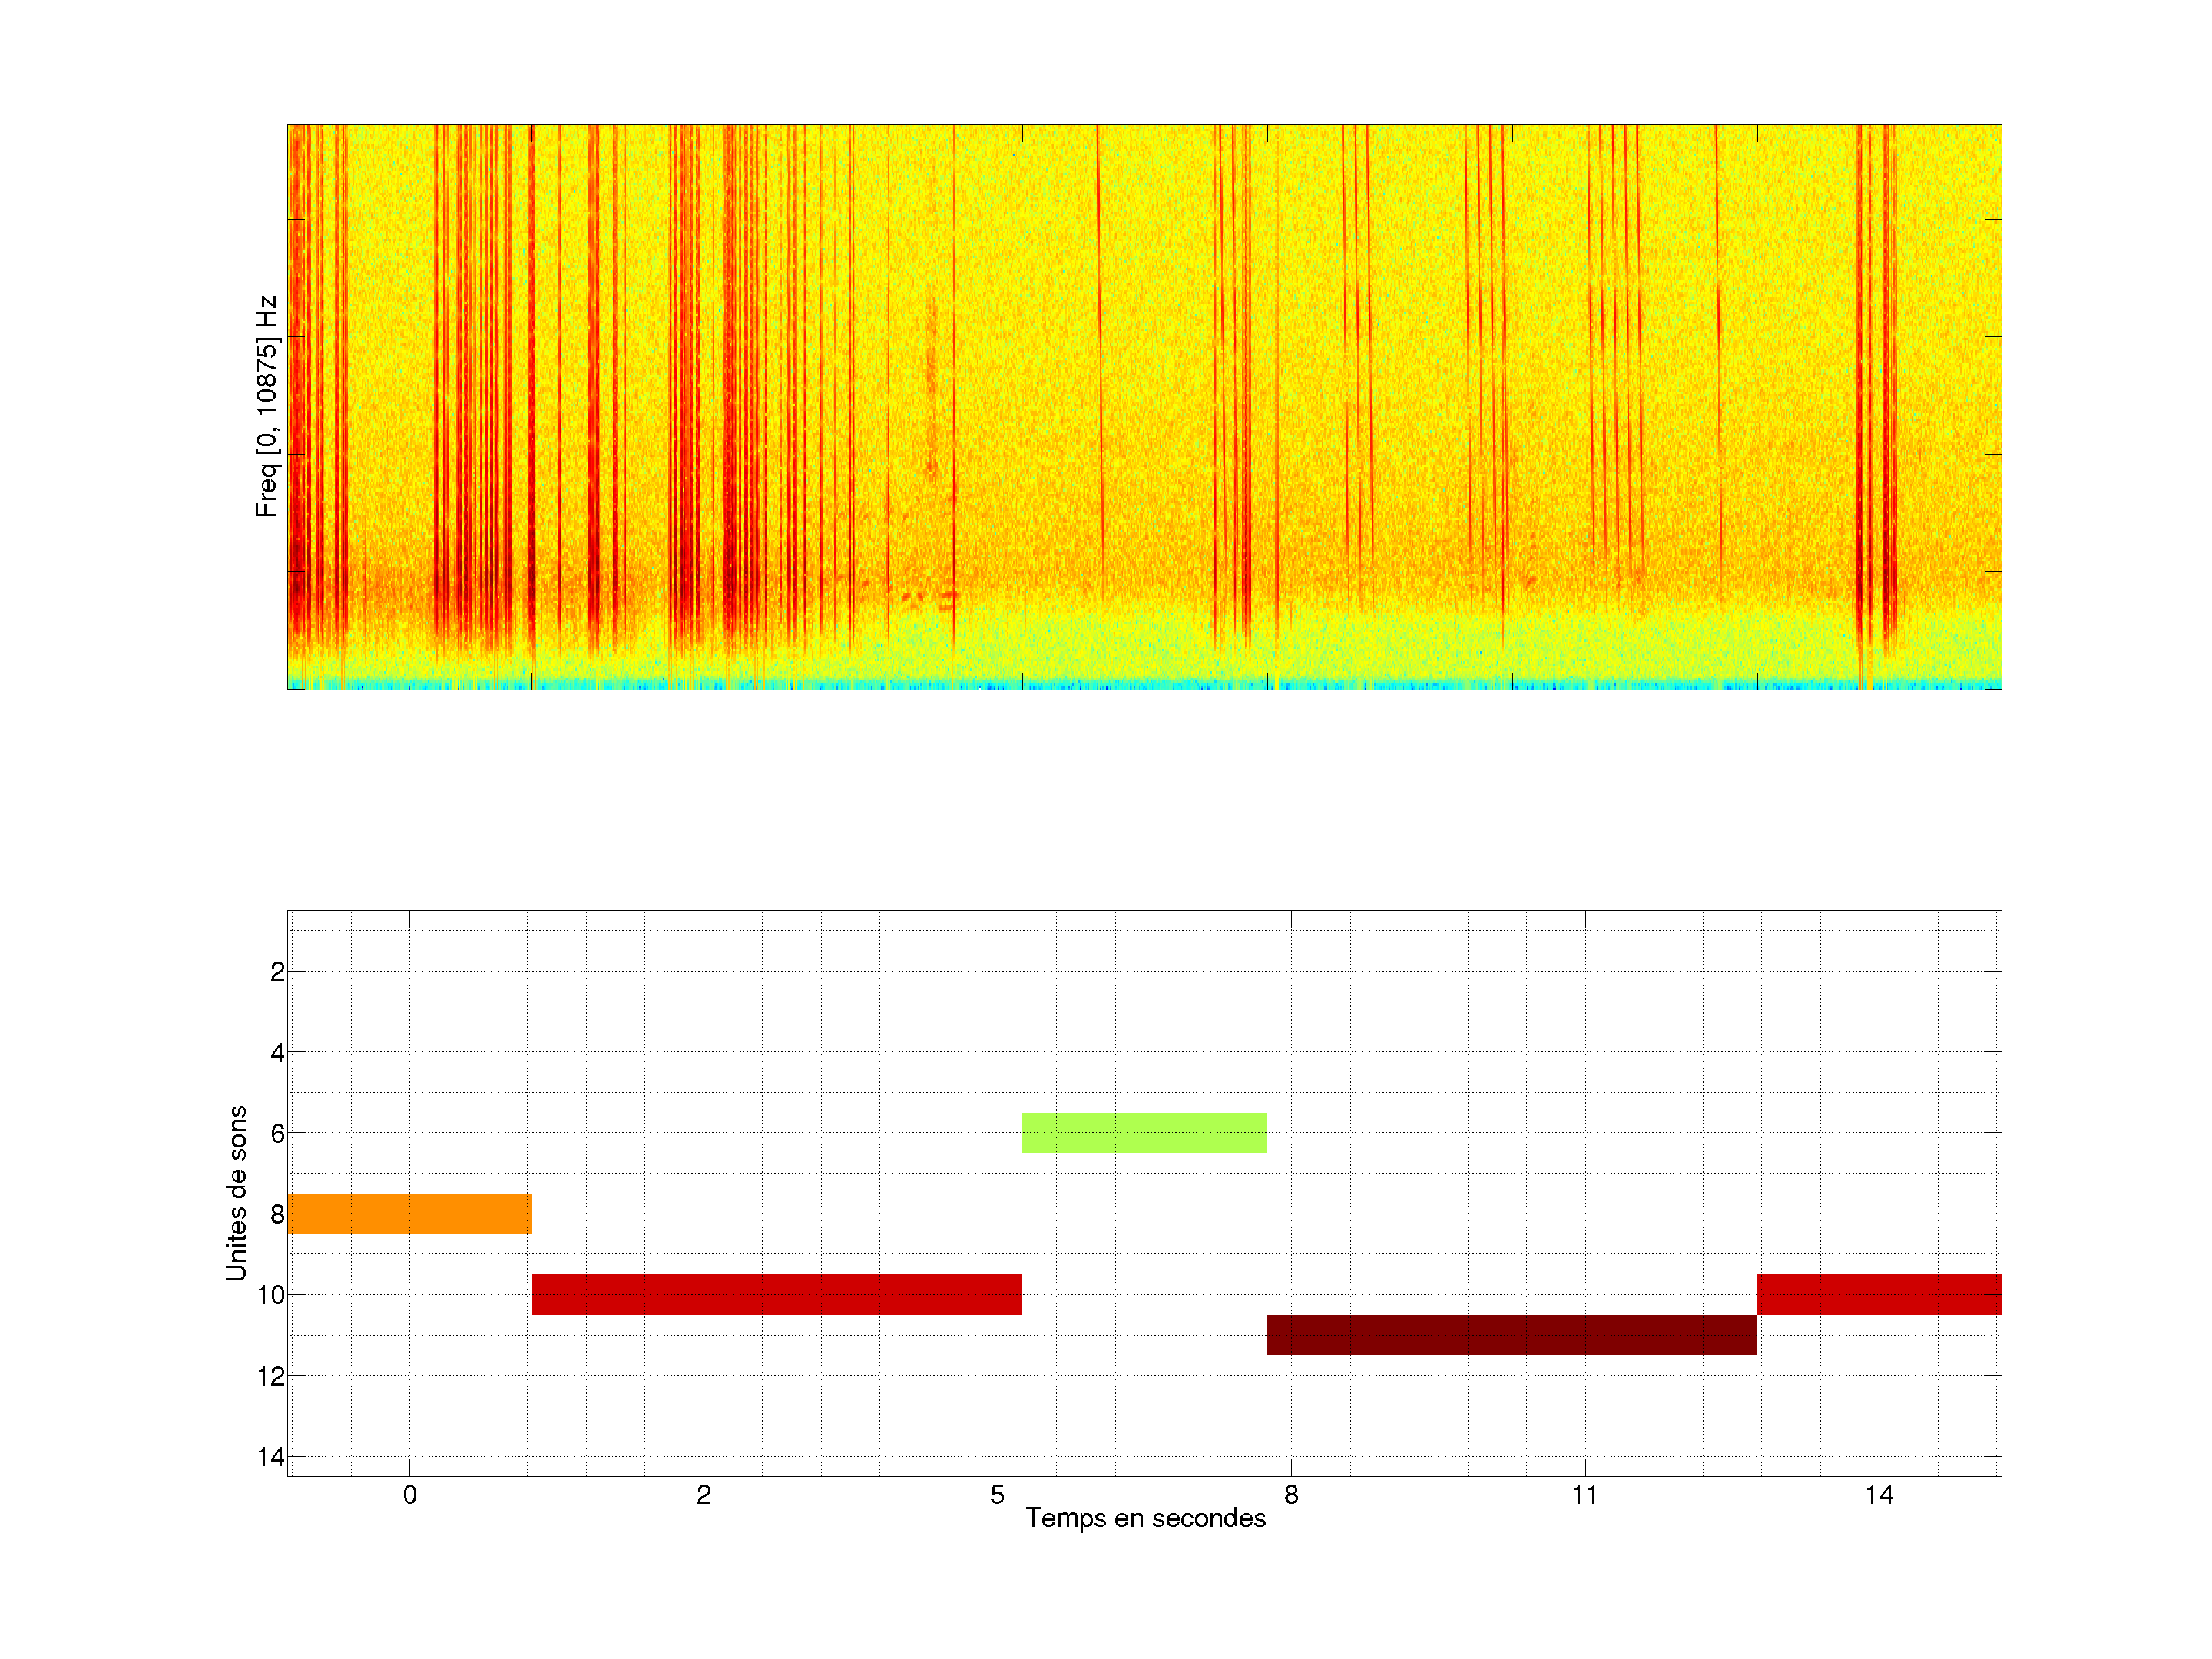Viewport: 2212px width, 1659px height.
Task: Click y-axis tick label 6
Action: (x=277, y=1134)
